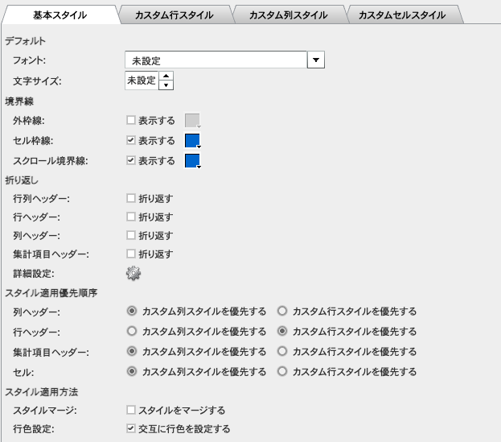501x442 pixels.
Task: Open the blue スクロール境界線 color swatch
Action: click(193, 161)
